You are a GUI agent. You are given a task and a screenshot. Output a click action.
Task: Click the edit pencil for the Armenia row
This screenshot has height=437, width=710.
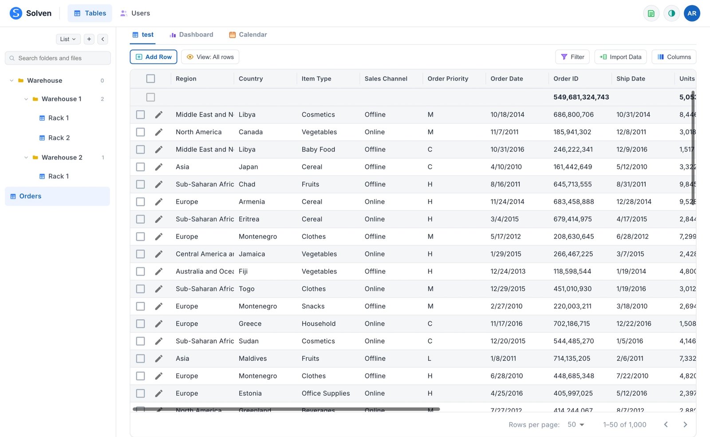click(x=158, y=202)
